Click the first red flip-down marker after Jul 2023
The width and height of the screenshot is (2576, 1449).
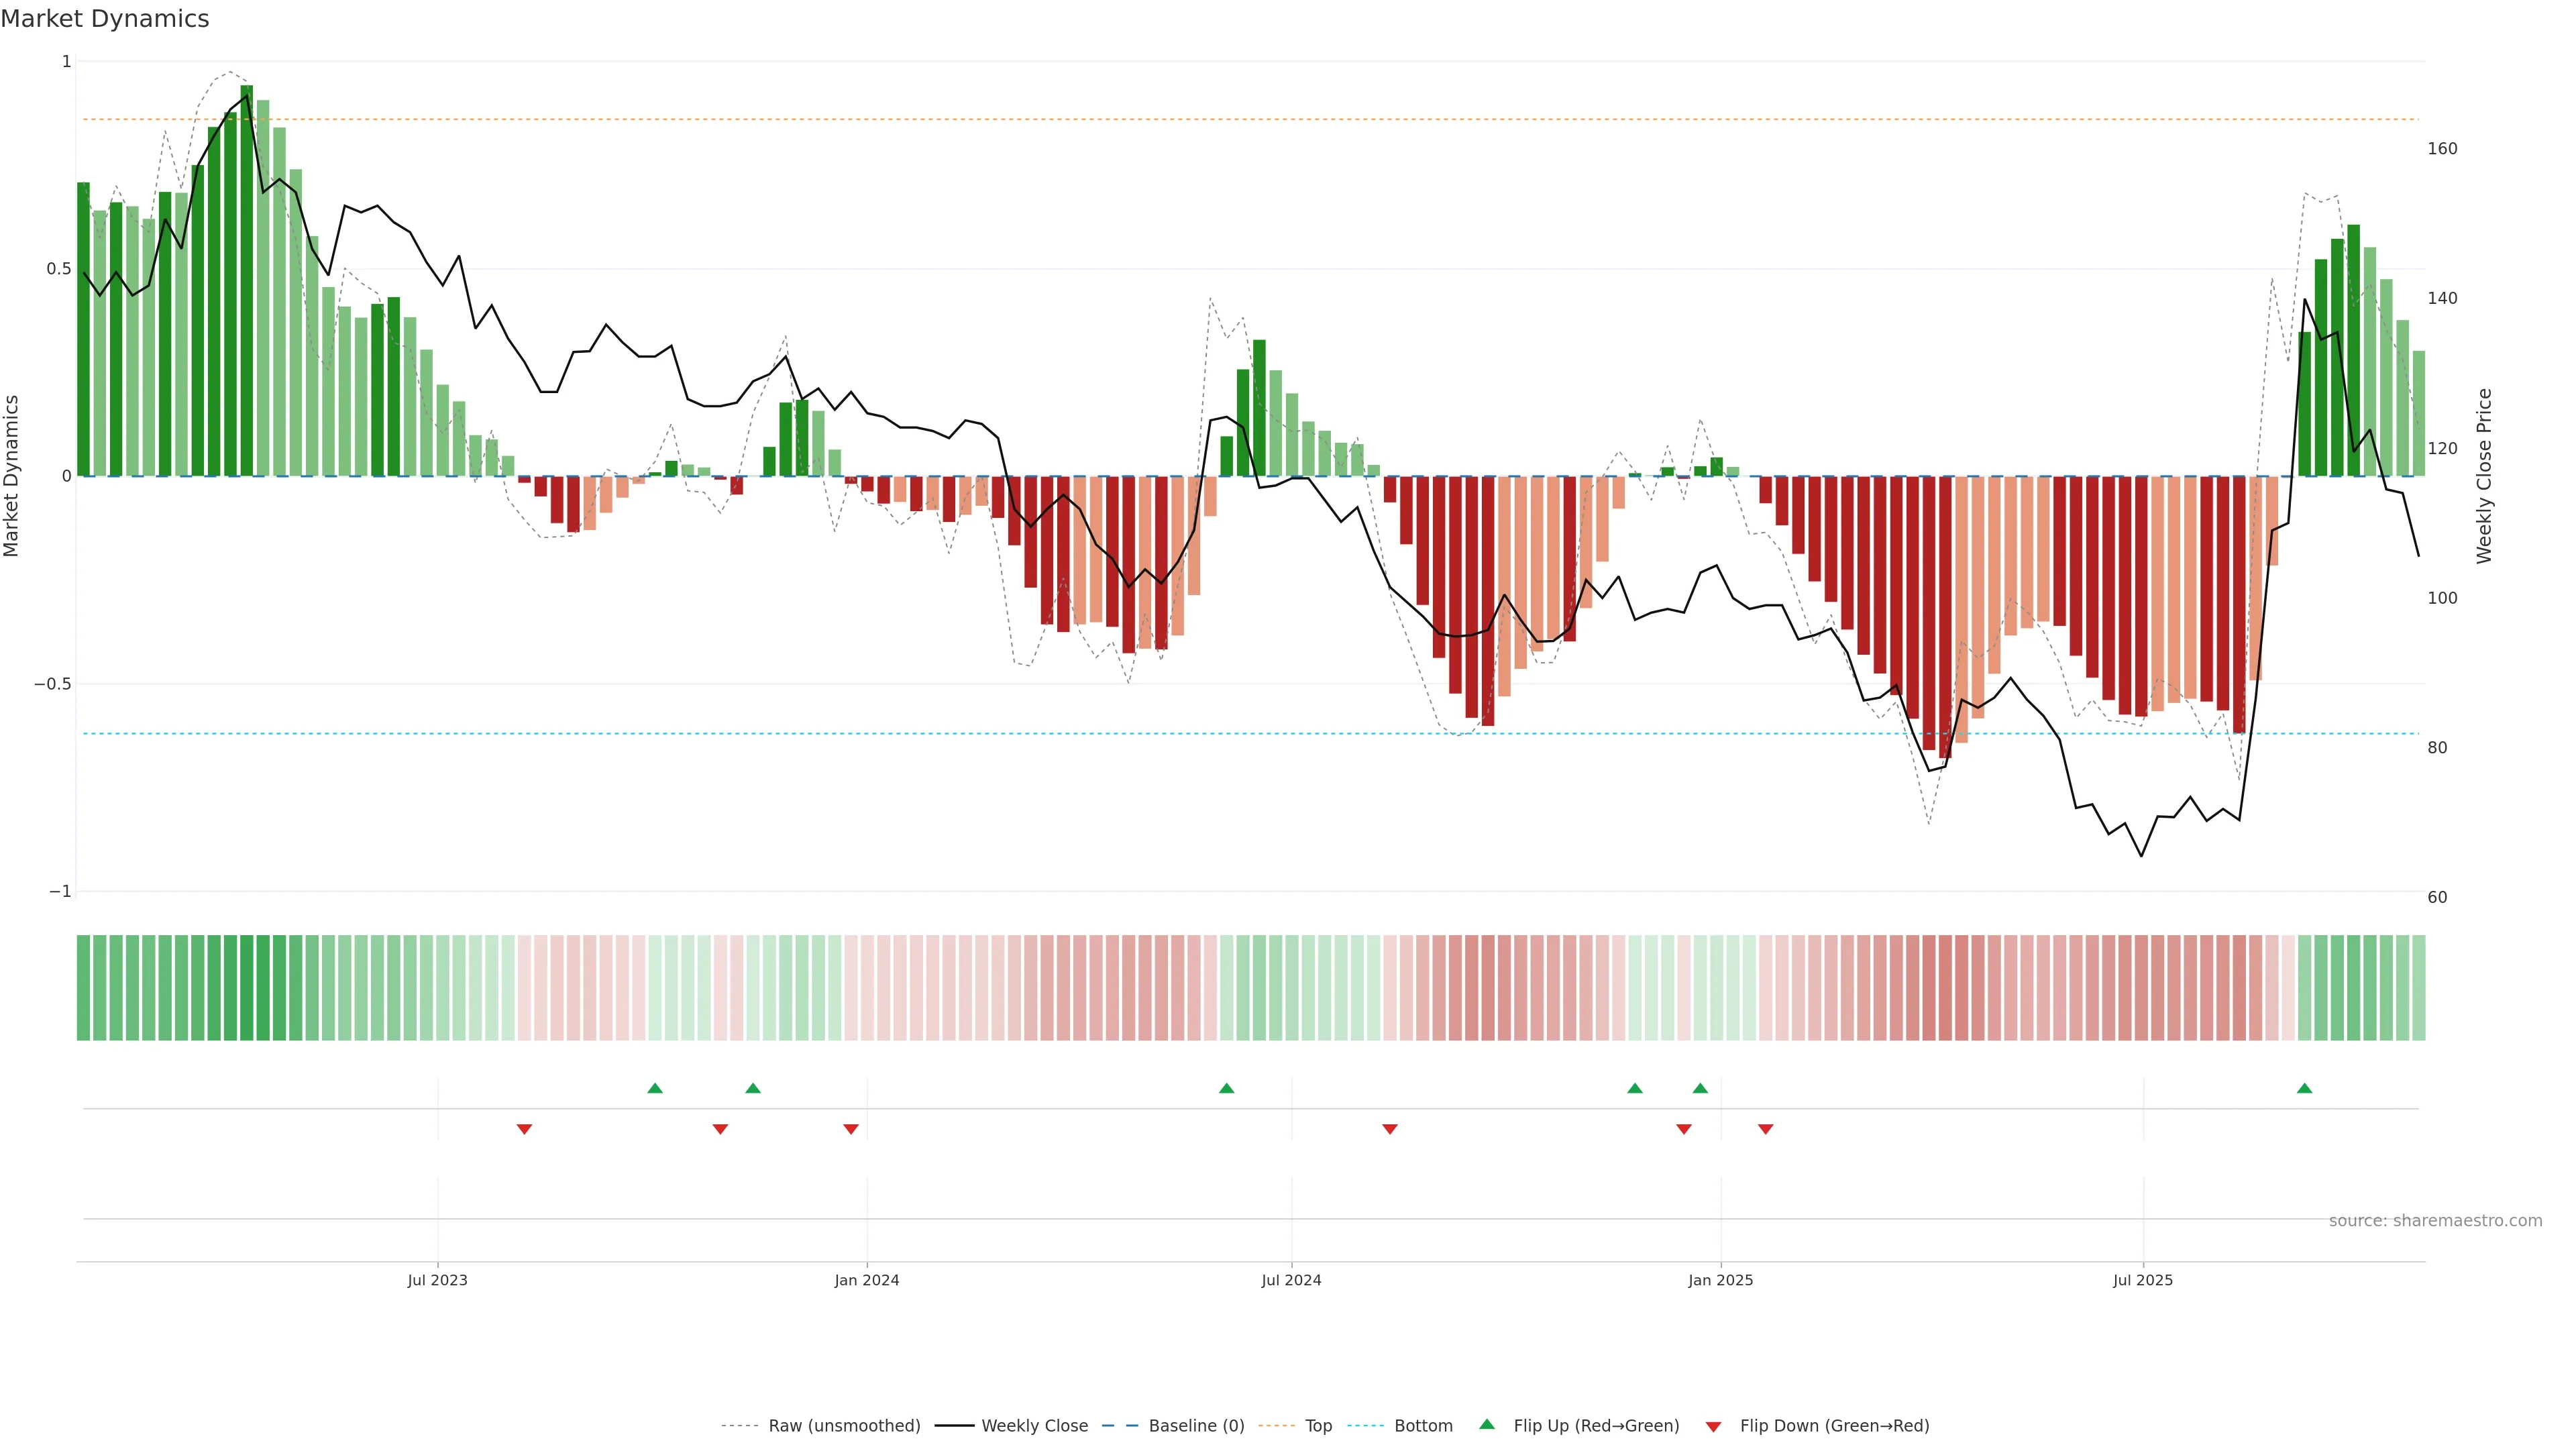[x=524, y=1129]
